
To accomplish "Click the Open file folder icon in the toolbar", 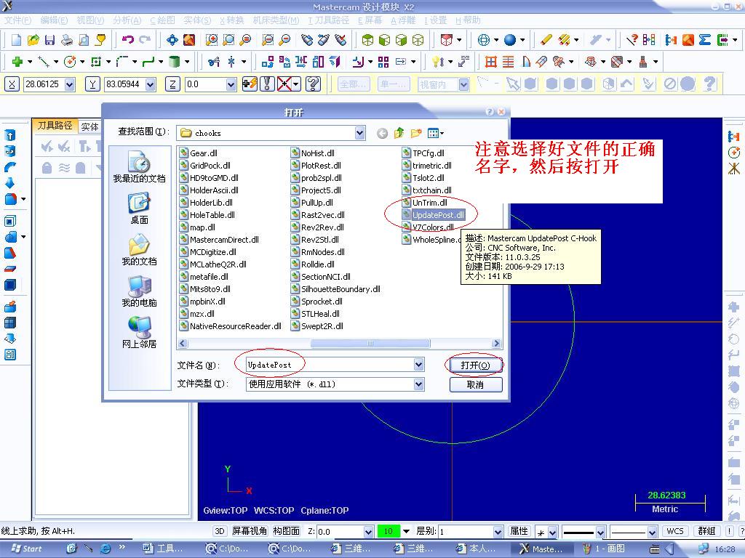I will [33, 40].
